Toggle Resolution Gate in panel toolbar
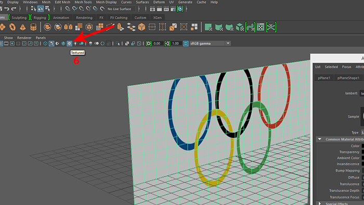This screenshot has height=205, width=364. [12, 43]
